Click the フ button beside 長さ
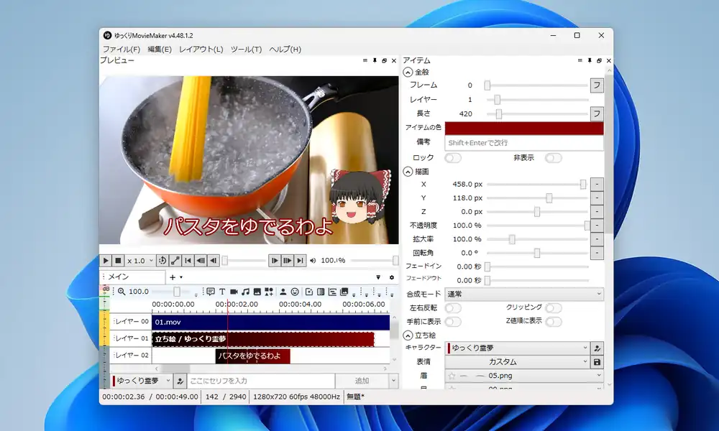The image size is (719, 431). point(597,113)
